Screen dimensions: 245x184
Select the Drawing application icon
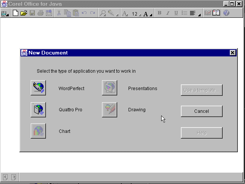(x=110, y=110)
